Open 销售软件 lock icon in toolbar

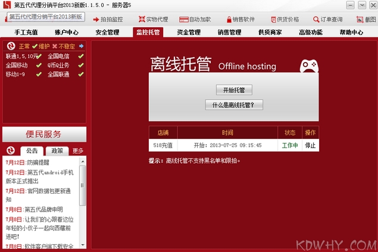tap(229, 19)
